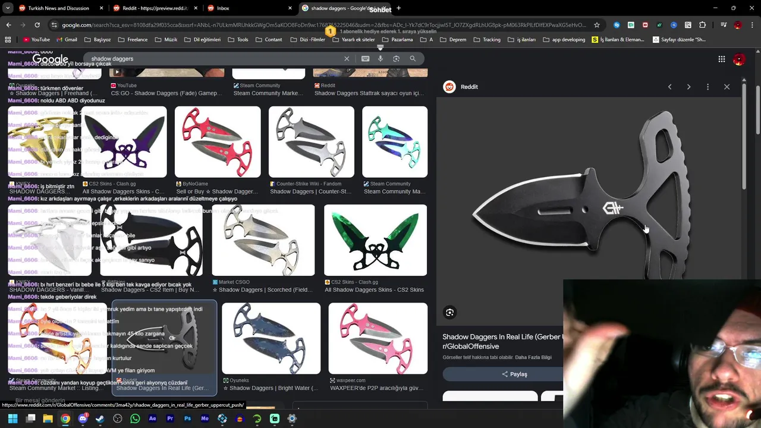Screen dimensions: 761x428
Task: Open the on-screen keyboard icon in search bar
Action: pyautogui.click(x=365, y=59)
